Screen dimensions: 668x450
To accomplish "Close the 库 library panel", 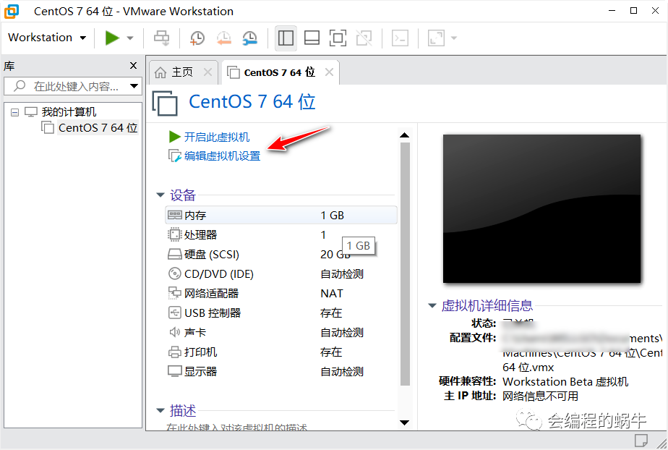I will click(x=133, y=66).
